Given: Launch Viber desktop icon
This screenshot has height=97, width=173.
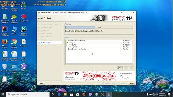Looking at the screenshot, I should click(24, 68).
